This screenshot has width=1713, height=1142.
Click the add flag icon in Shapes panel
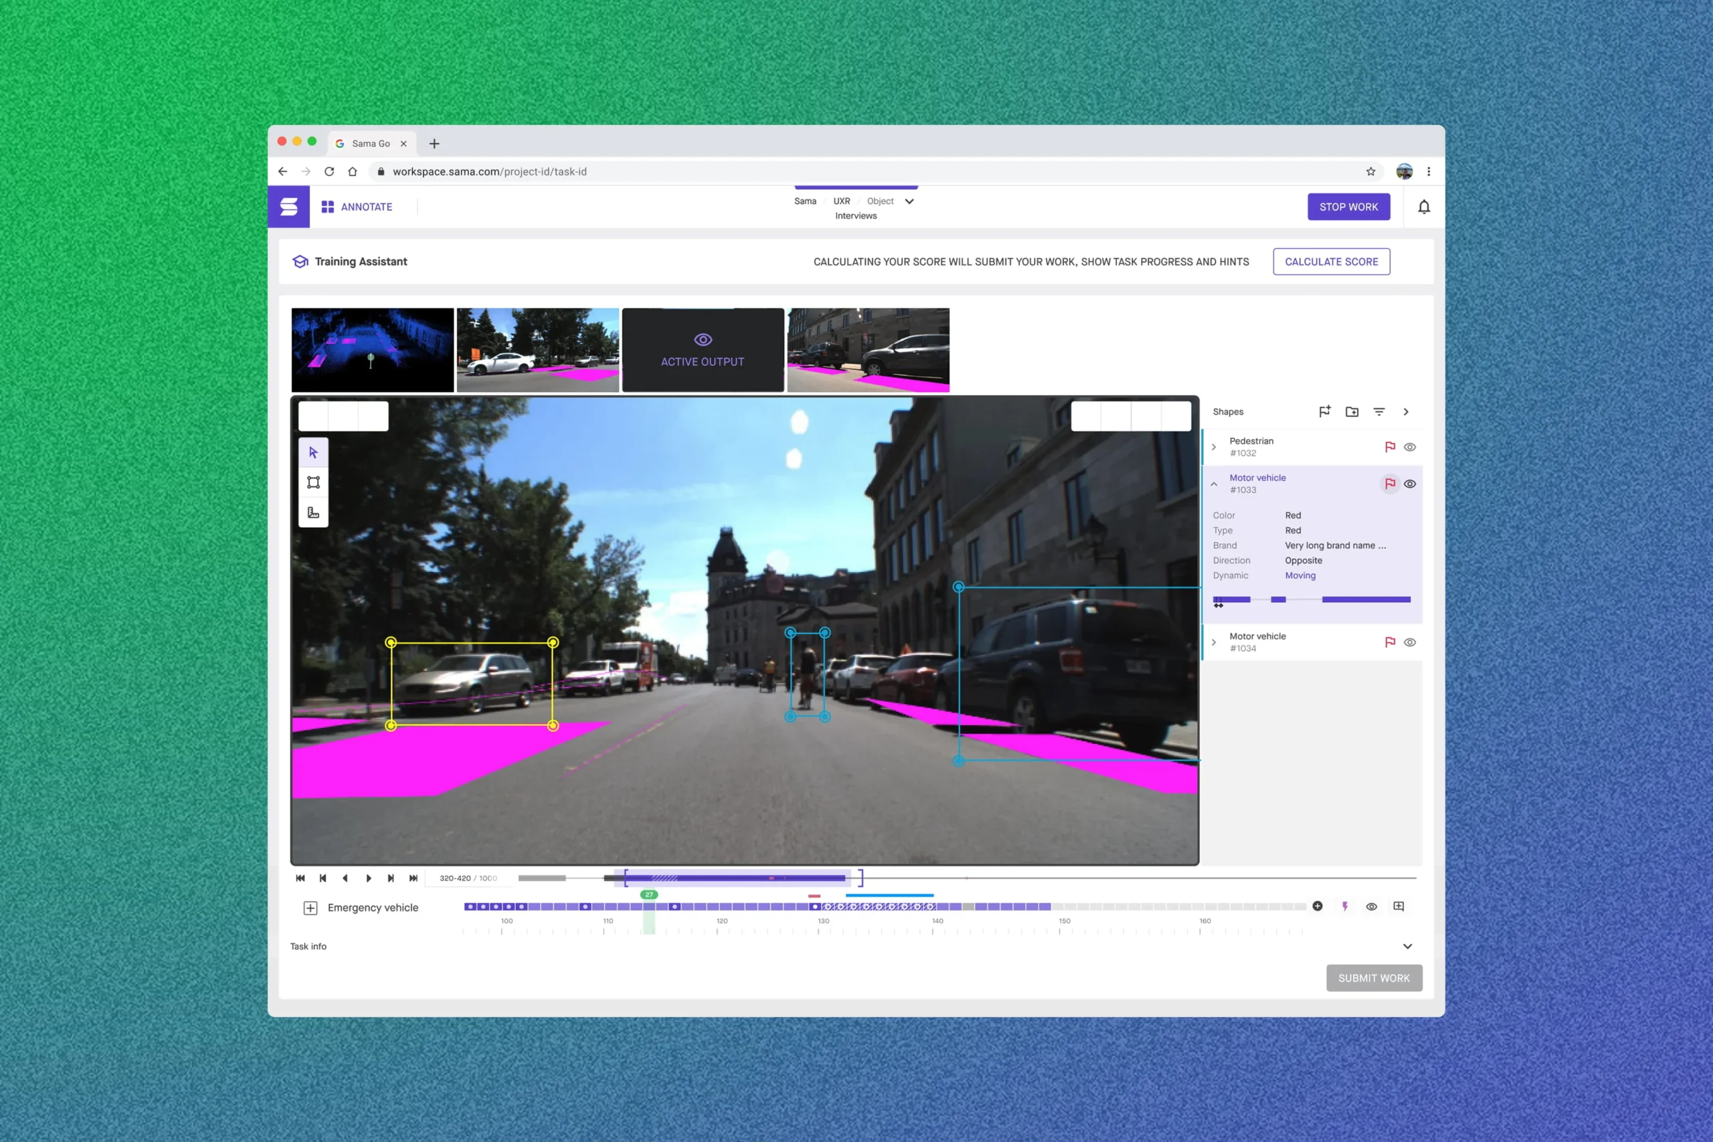click(x=1326, y=411)
